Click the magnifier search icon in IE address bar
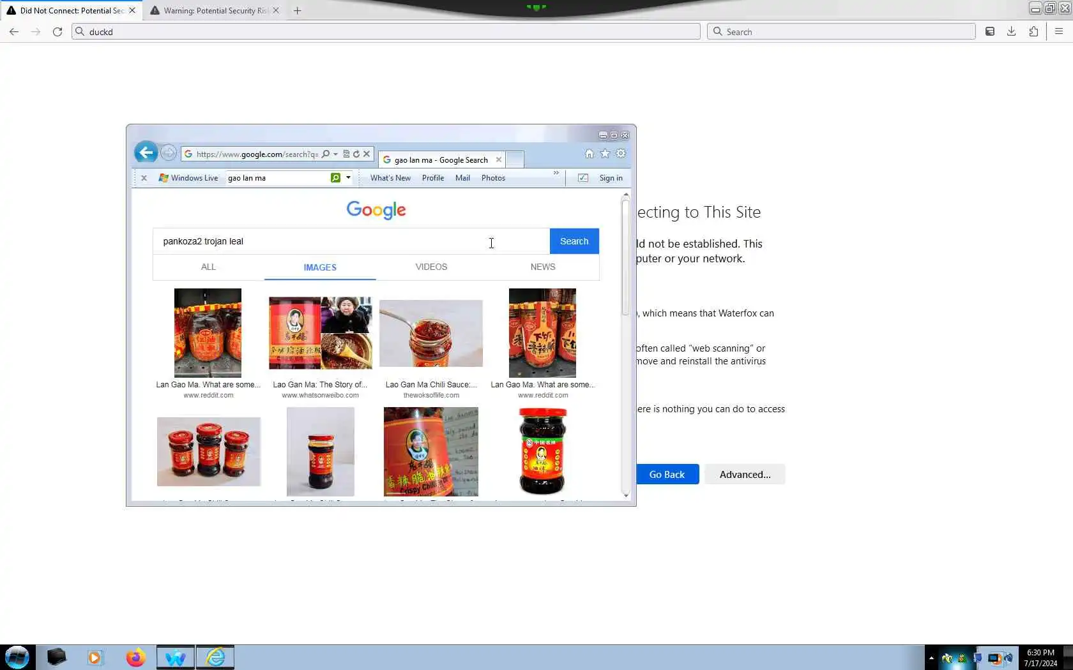This screenshot has height=670, width=1073. coord(326,154)
